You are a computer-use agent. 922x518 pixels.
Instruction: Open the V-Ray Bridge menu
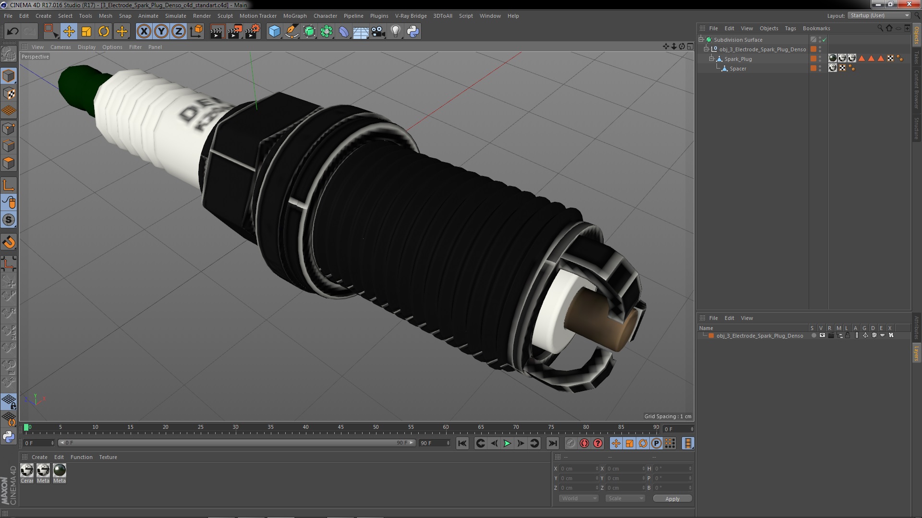(411, 16)
